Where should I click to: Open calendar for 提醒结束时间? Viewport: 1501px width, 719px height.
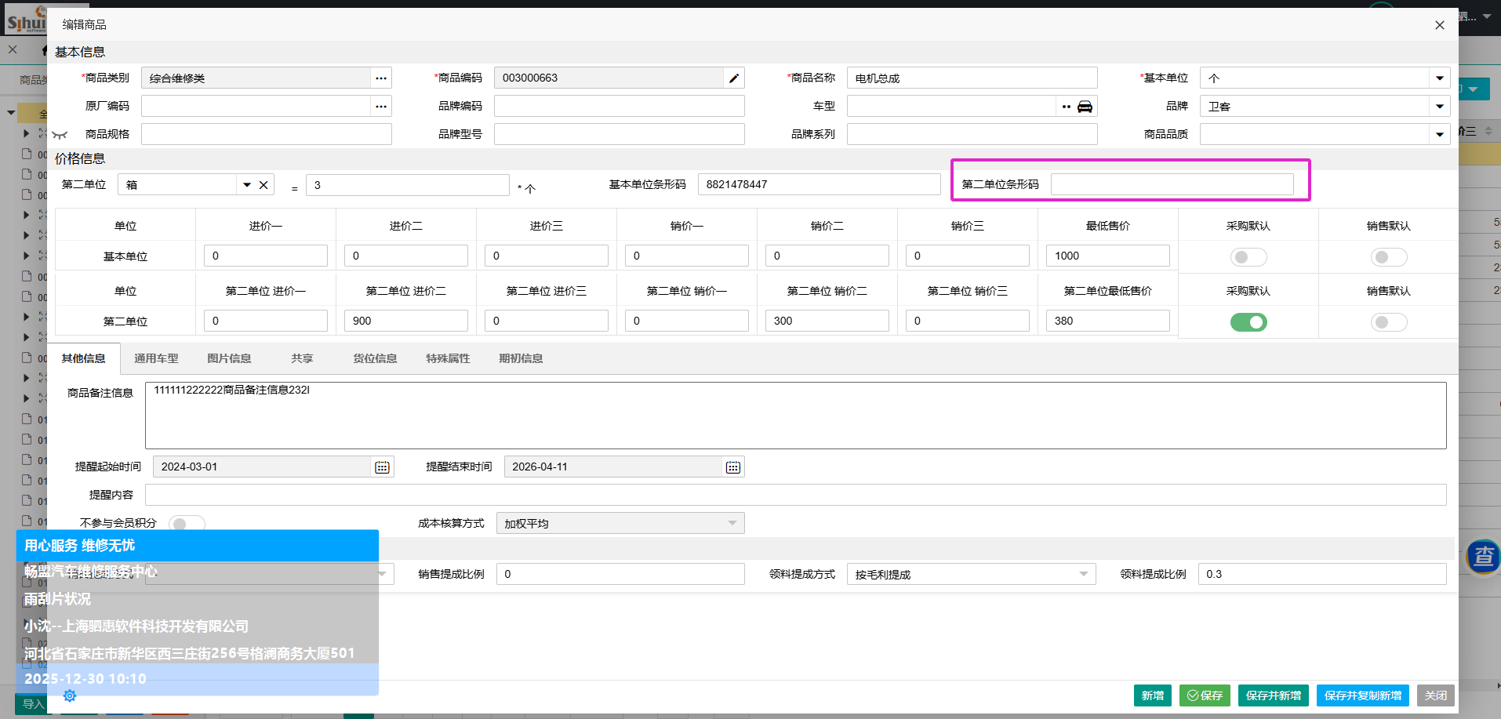coord(732,467)
